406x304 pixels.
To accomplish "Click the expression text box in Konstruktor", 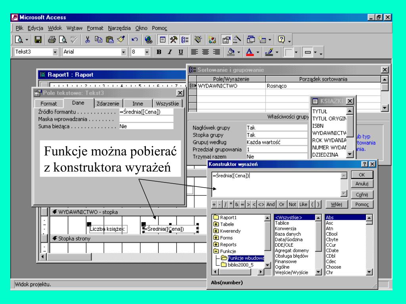I will [x=276, y=184].
